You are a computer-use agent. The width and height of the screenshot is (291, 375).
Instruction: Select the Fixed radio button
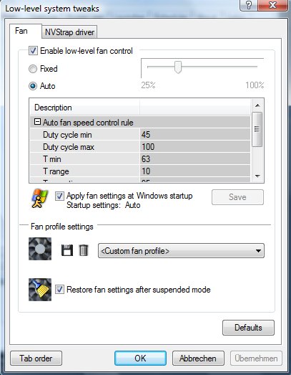(33, 69)
